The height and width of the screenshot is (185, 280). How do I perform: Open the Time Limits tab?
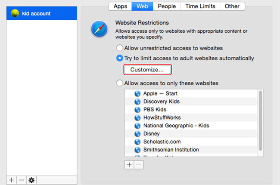(x=200, y=6)
